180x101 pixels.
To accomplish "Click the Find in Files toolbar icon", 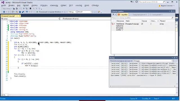I will tap(99, 12).
